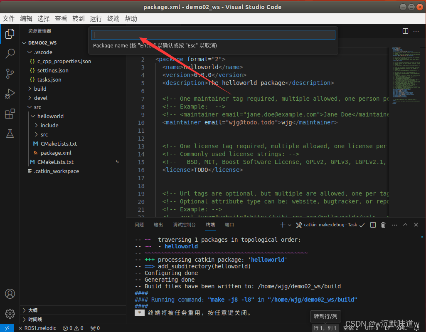Open the Search view icon
This screenshot has height=332, width=426.
10,54
